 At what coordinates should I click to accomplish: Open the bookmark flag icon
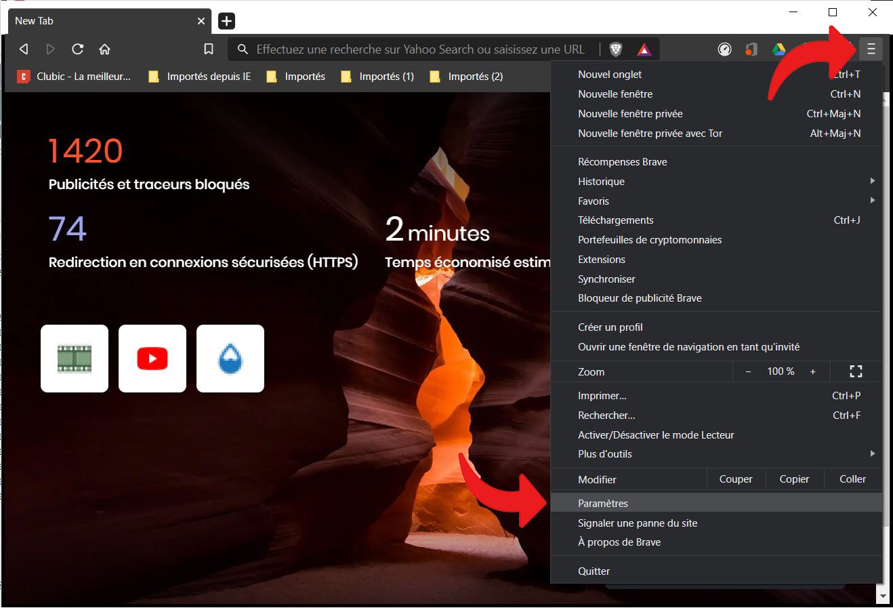(209, 49)
